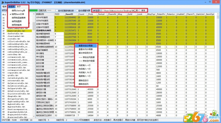The width and height of the screenshot is (221, 123).
Task: Click the 应急万能解药 row name cell
Action: click(x=45, y=50)
